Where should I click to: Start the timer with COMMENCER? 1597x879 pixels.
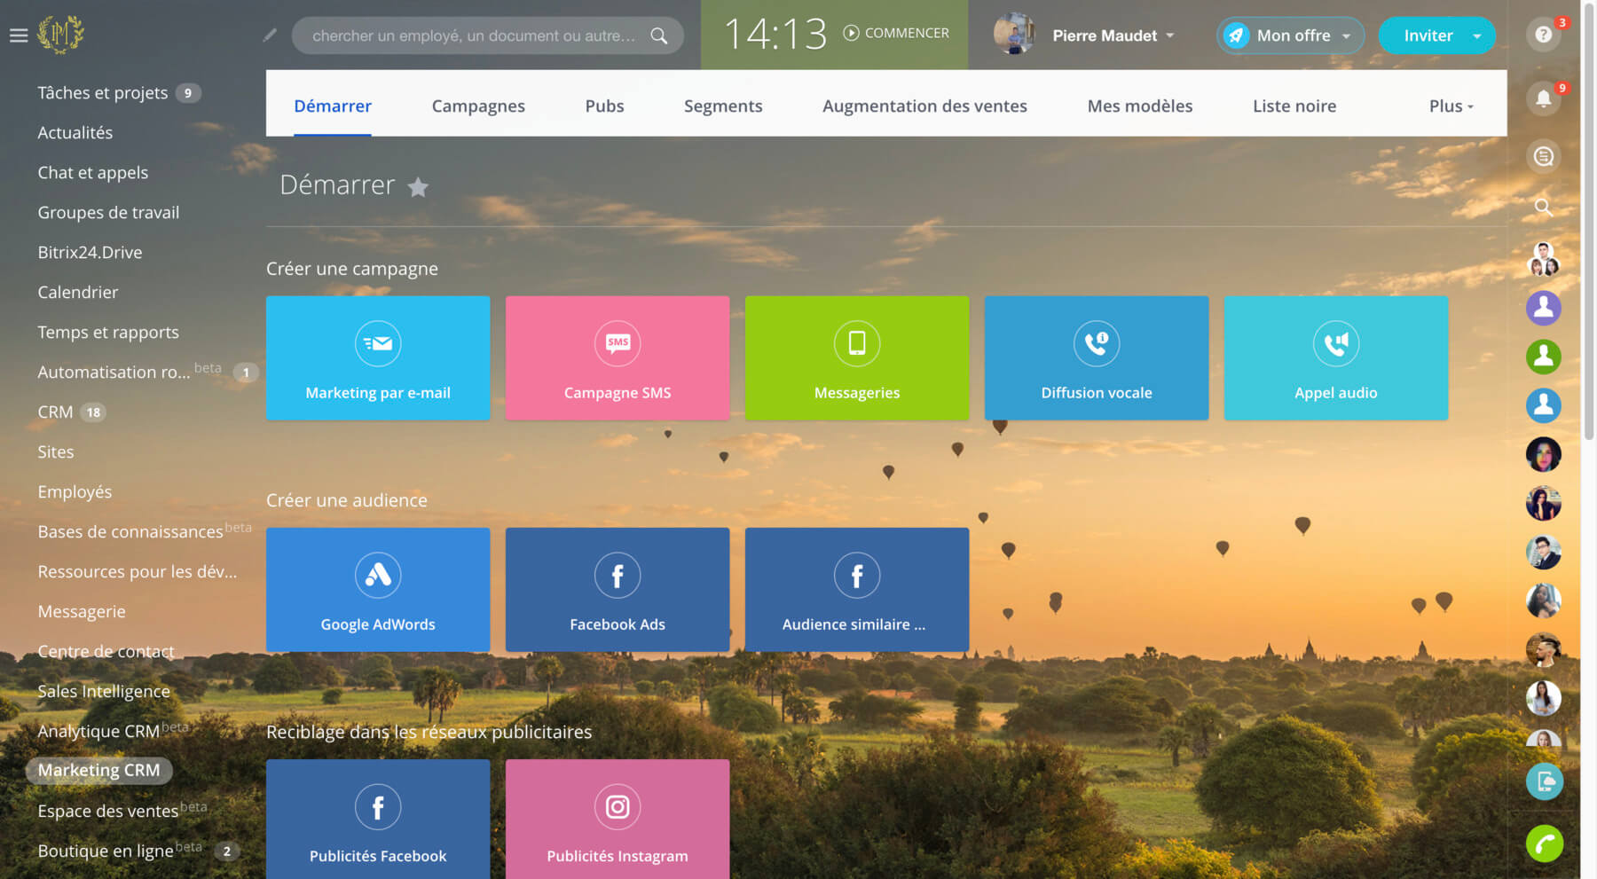(x=896, y=33)
